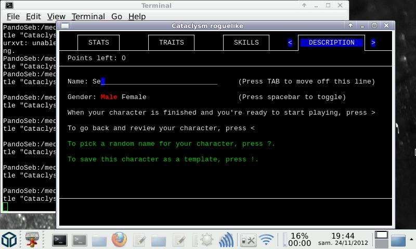This screenshot has height=249, width=416.
Task: Click the blue < arrow before DESCRIPTION
Action: click(x=290, y=43)
